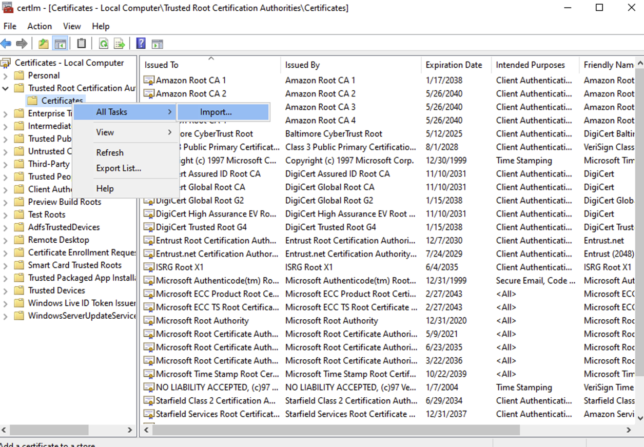
Task: Click right scroll arrow under console tree
Action: tap(130, 430)
